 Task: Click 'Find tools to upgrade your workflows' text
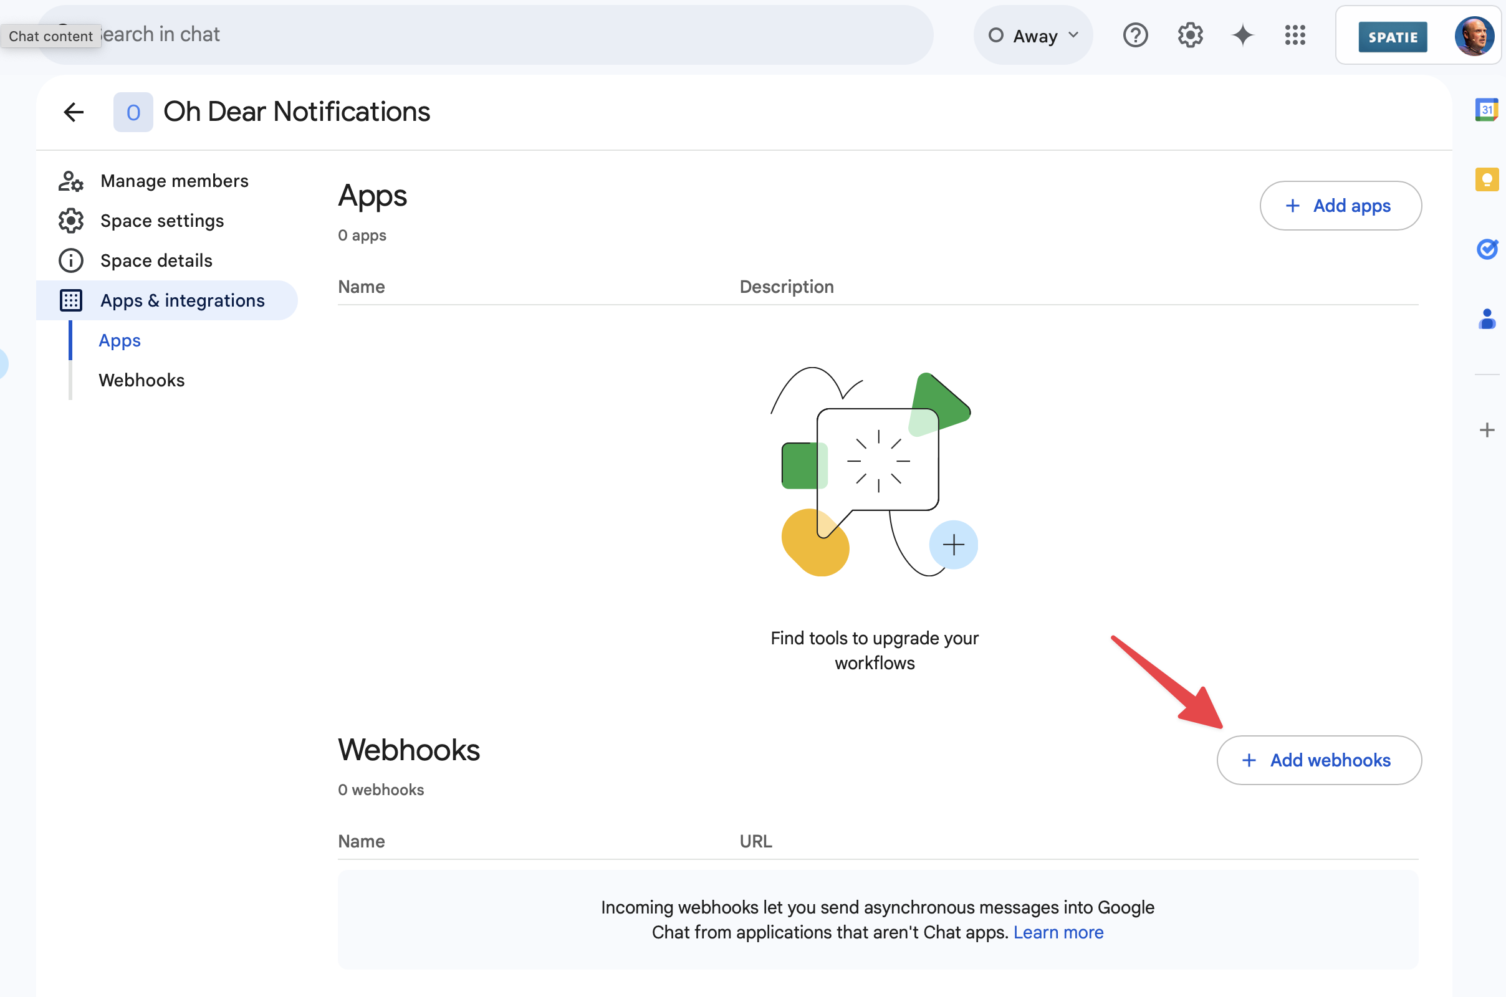[875, 651]
